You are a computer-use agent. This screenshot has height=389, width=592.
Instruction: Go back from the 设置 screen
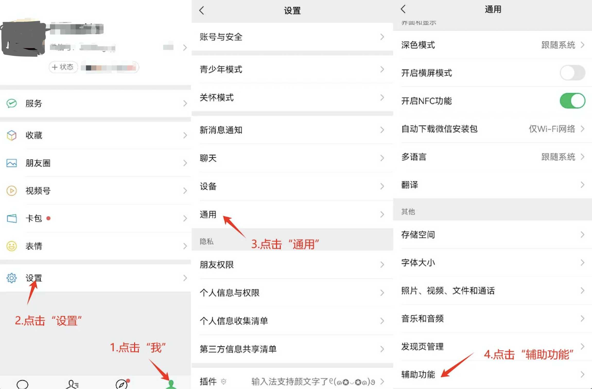coord(202,11)
